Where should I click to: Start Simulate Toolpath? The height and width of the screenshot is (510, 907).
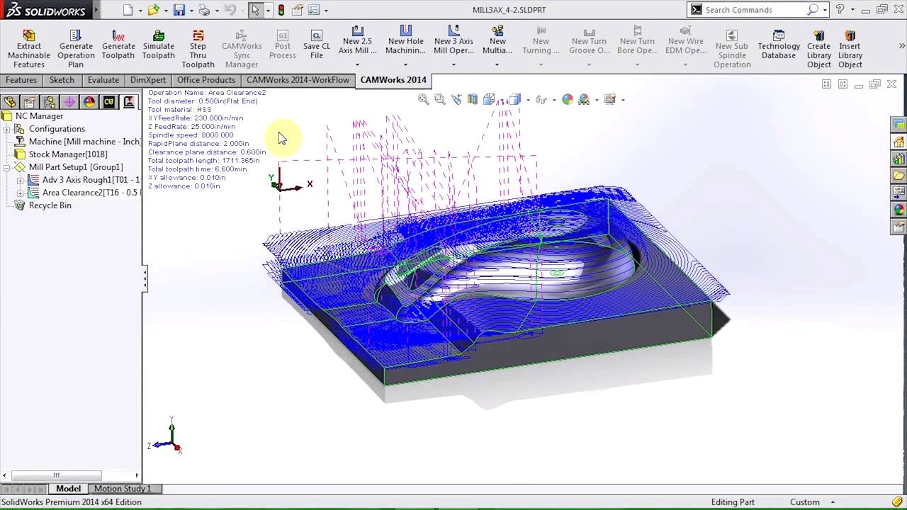[x=159, y=45]
